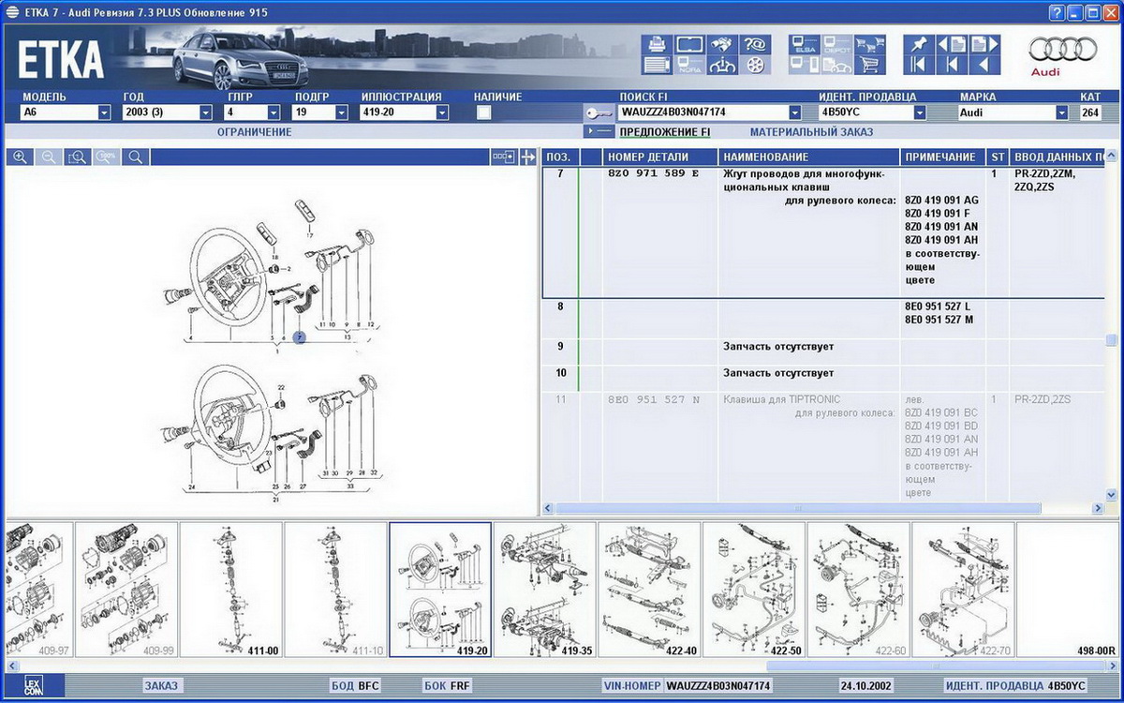This screenshot has height=703, width=1124.
Task: Go to next page with document icon
Action: (983, 44)
